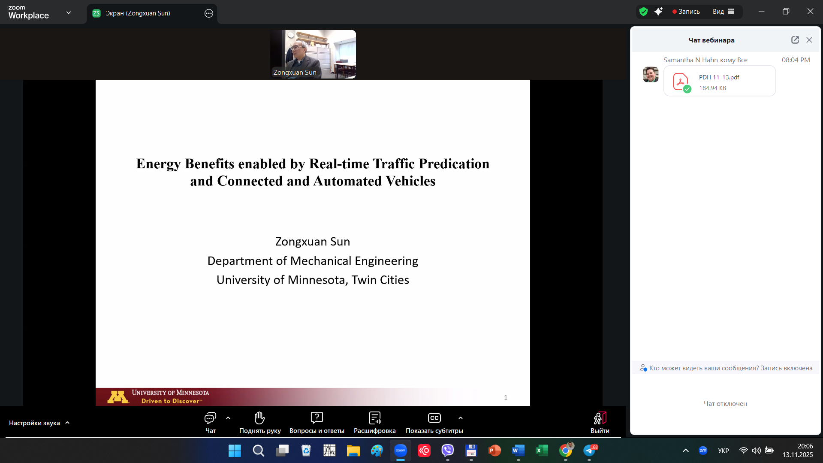This screenshot has height=463, width=823.
Task: Toggle Показать субтитры captions
Action: [x=434, y=422]
